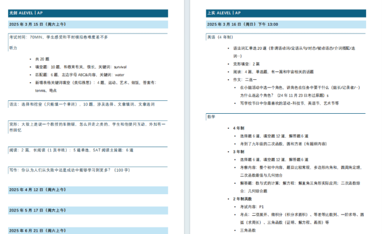
Task: Click the 光剑 ALEVEL | AP header bar
Action: tap(88, 13)
